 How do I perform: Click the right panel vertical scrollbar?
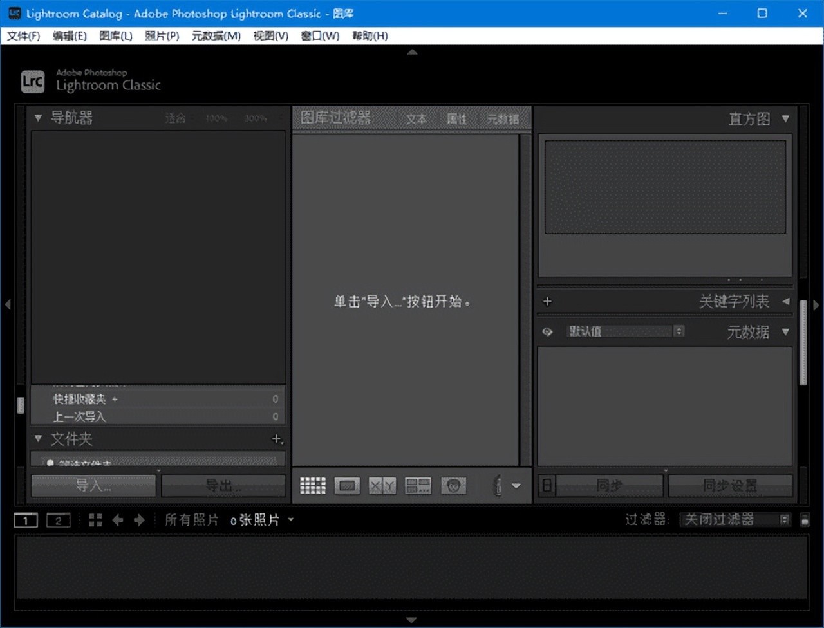click(x=803, y=342)
